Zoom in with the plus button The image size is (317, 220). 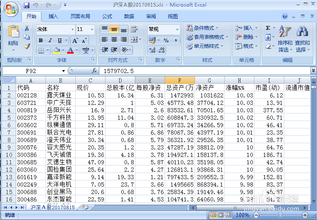pyautogui.click(x=305, y=215)
